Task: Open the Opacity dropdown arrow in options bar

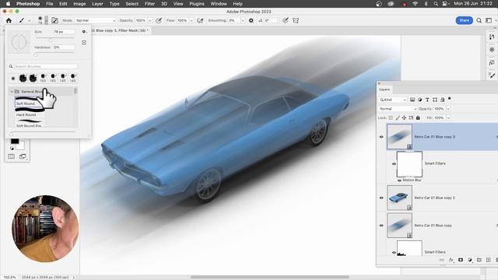Action: pos(150,21)
